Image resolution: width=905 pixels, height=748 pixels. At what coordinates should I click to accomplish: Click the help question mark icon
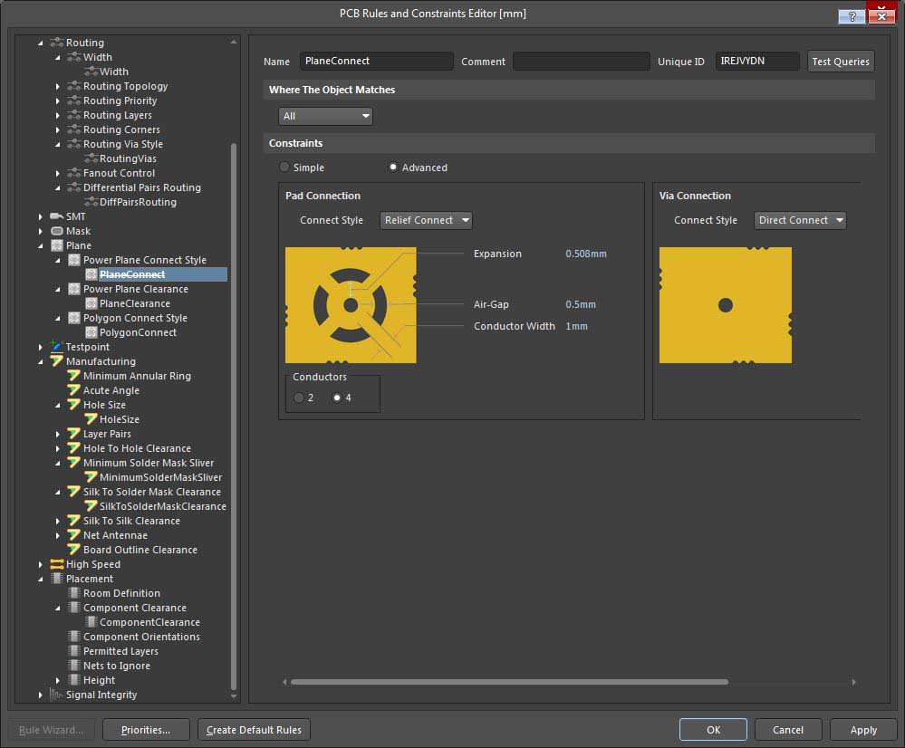point(851,16)
